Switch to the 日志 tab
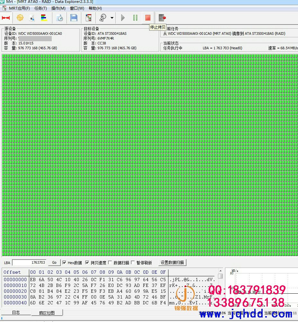This screenshot has width=298, height=322. point(16,313)
